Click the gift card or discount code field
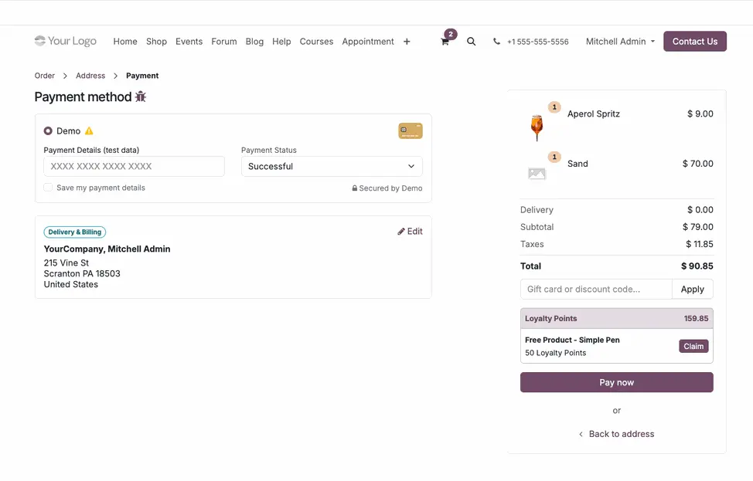Screen dimensions: 753x481 595,289
